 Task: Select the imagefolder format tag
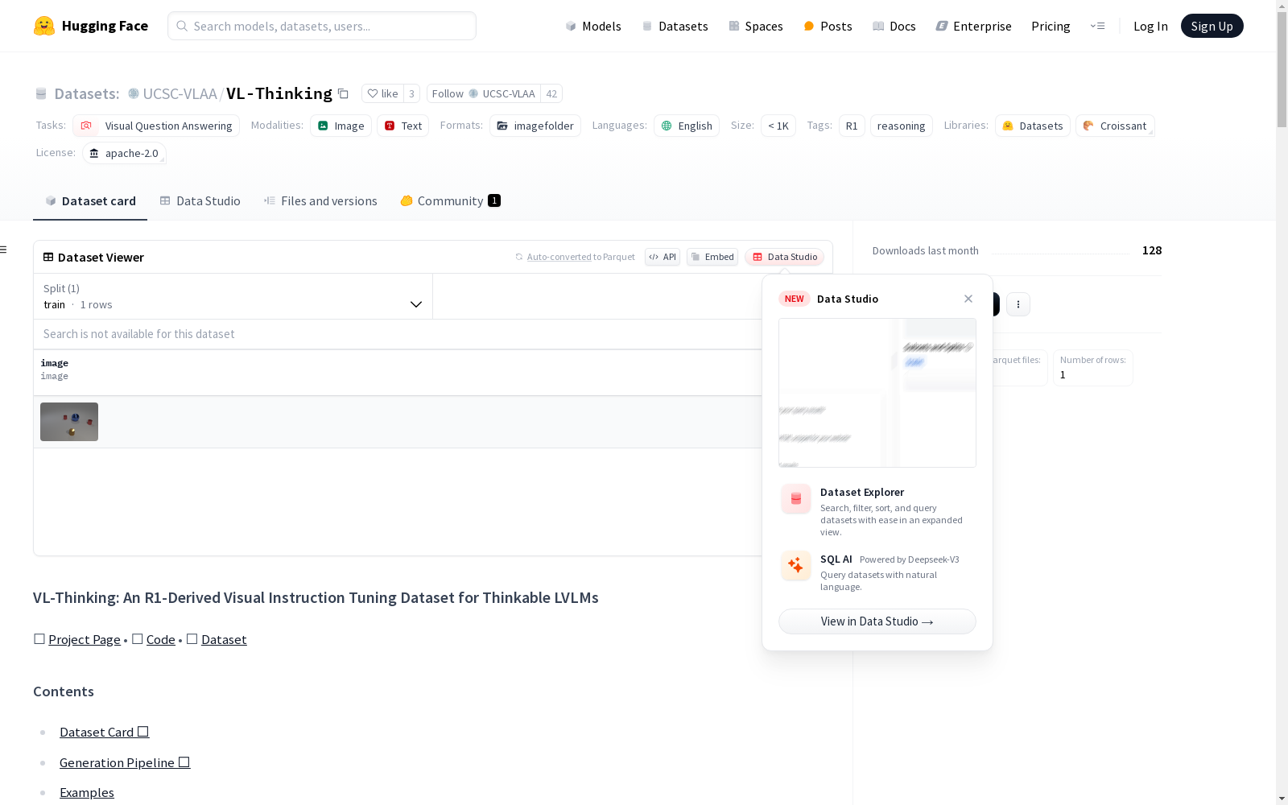pos(535,126)
